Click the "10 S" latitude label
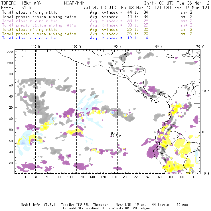The height and width of the screenshot is (211, 211). click(206, 174)
